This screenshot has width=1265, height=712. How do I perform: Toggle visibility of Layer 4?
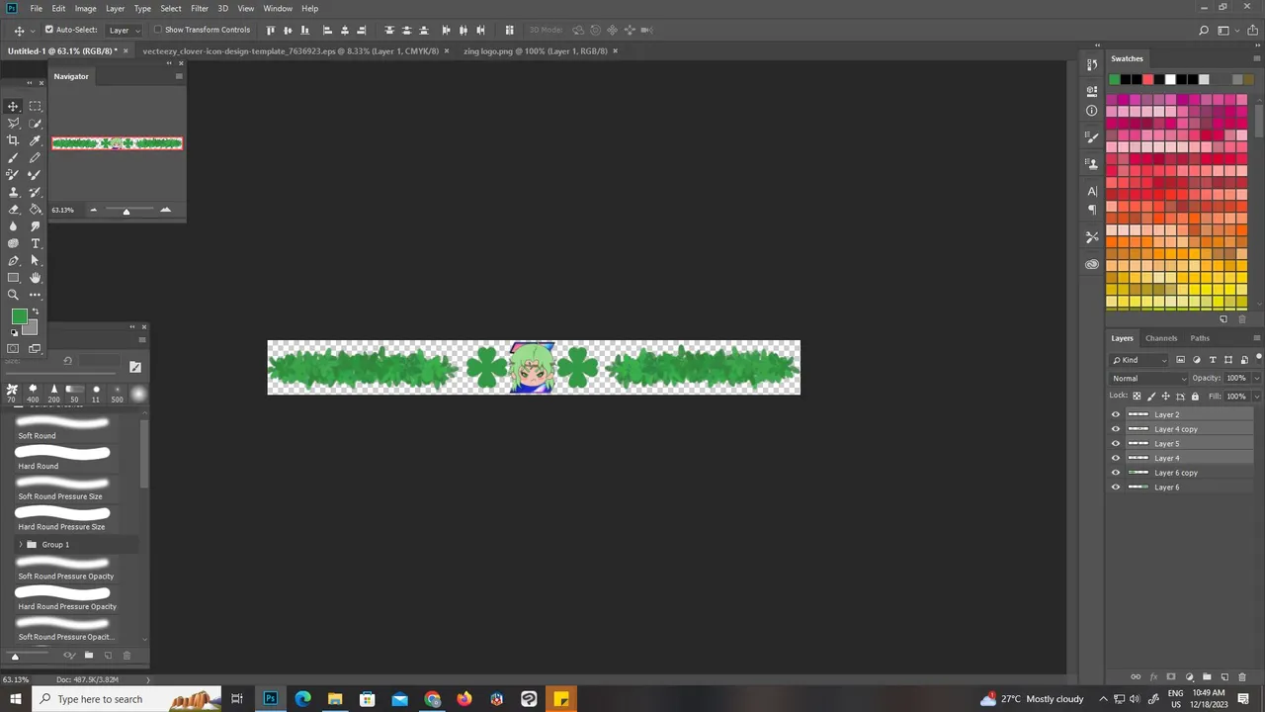tap(1116, 458)
